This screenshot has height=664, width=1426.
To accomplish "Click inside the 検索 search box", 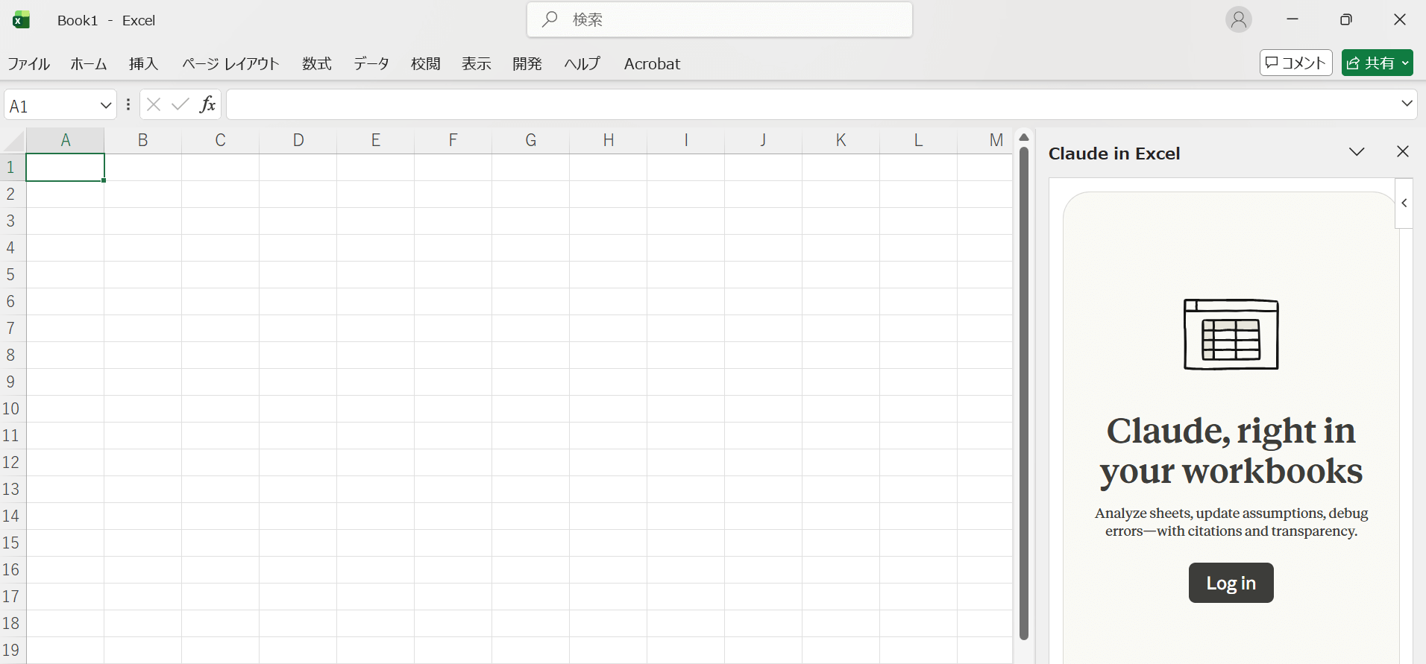I will click(x=719, y=20).
